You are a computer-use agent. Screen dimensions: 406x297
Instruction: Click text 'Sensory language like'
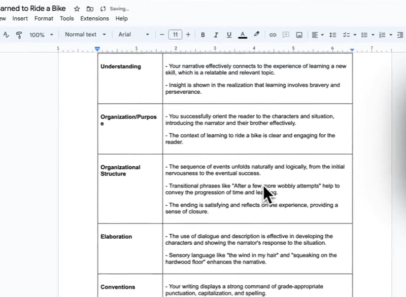[197, 255]
